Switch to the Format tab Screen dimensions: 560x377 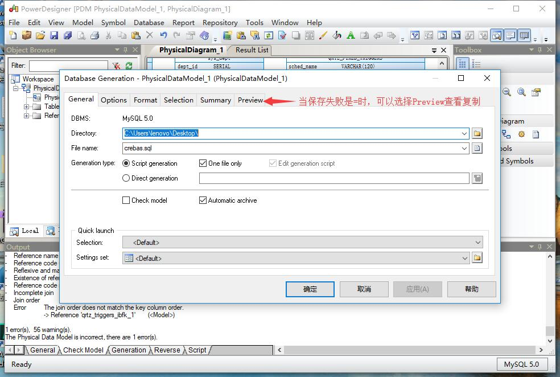tap(145, 100)
